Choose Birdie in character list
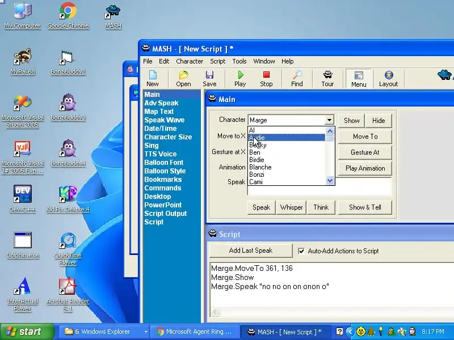 point(287,160)
